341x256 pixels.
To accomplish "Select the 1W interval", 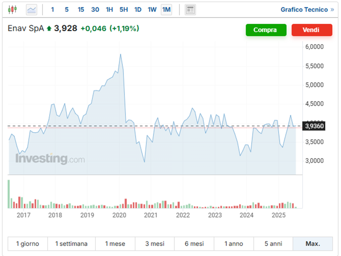I will point(152,10).
